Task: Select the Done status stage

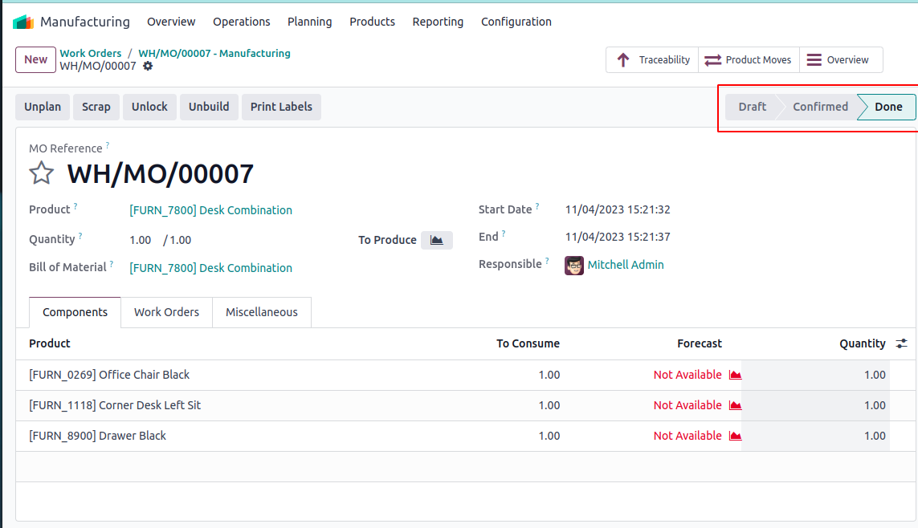Action: pyautogui.click(x=888, y=107)
